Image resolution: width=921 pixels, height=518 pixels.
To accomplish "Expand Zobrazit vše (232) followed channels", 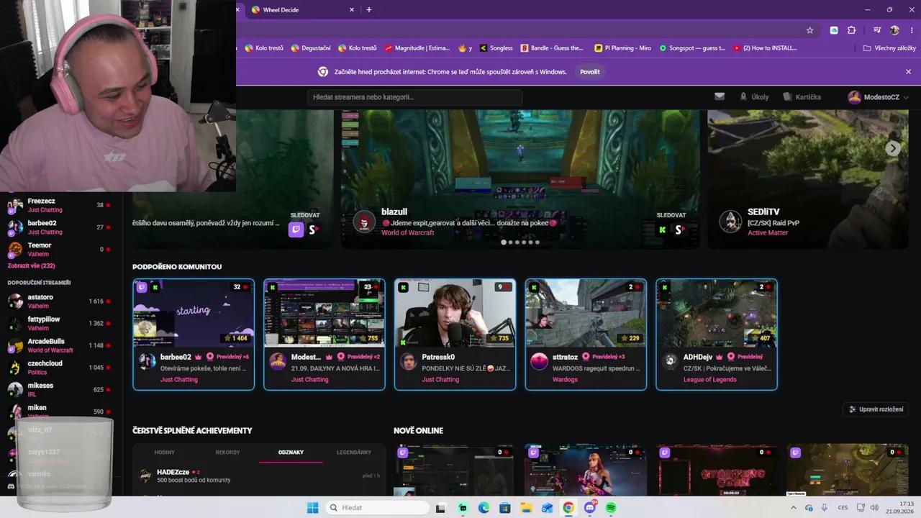I will click(31, 266).
